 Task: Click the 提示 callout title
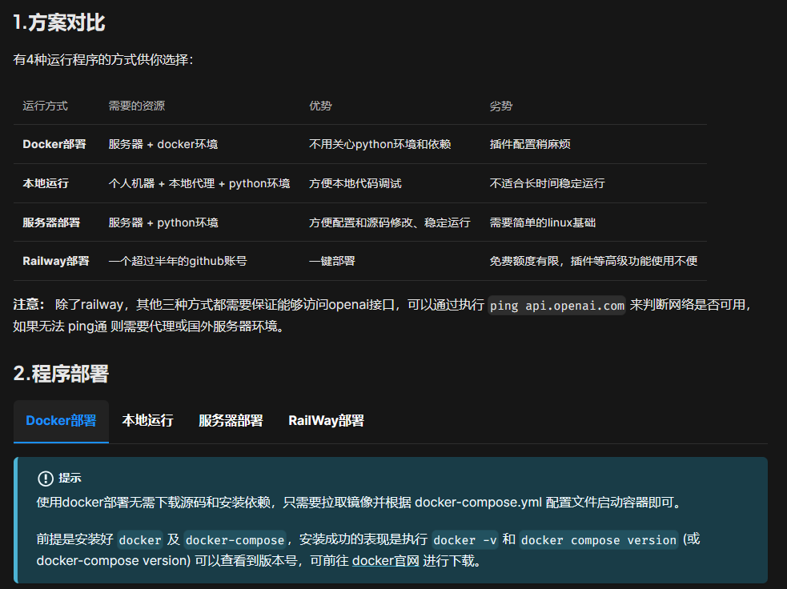point(70,479)
